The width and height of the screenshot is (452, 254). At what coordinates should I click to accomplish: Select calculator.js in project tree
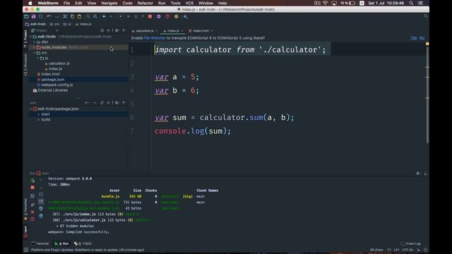coord(59,64)
